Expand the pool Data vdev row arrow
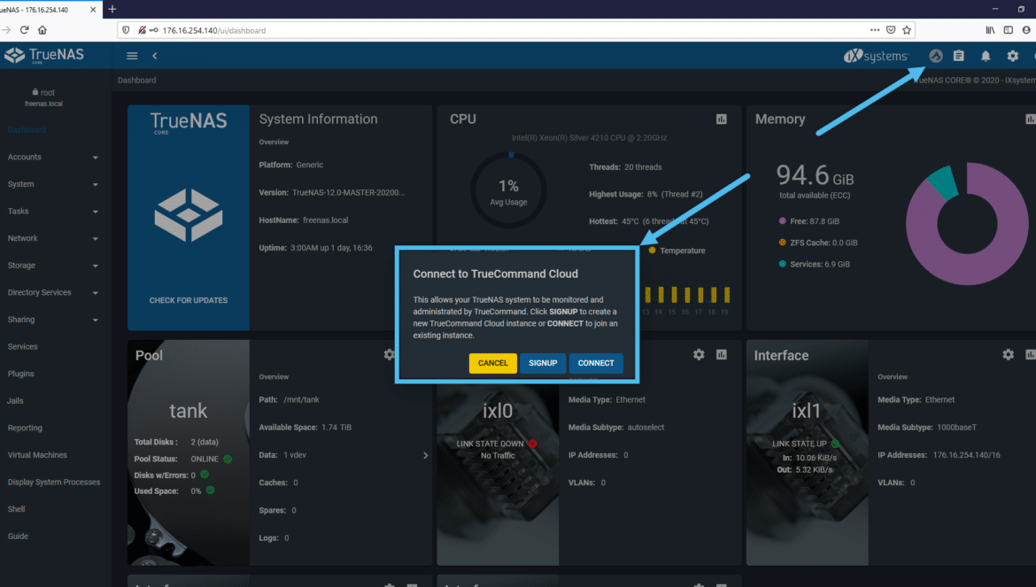 (x=425, y=455)
